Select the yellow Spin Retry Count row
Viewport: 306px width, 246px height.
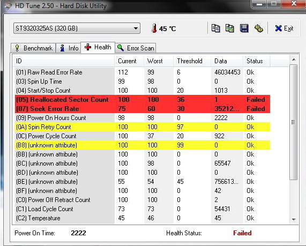click(143, 127)
